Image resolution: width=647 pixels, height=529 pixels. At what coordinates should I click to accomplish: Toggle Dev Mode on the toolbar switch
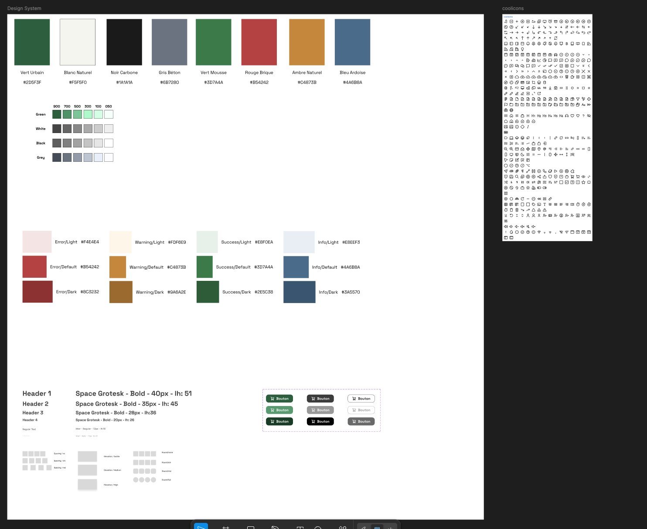390,526
